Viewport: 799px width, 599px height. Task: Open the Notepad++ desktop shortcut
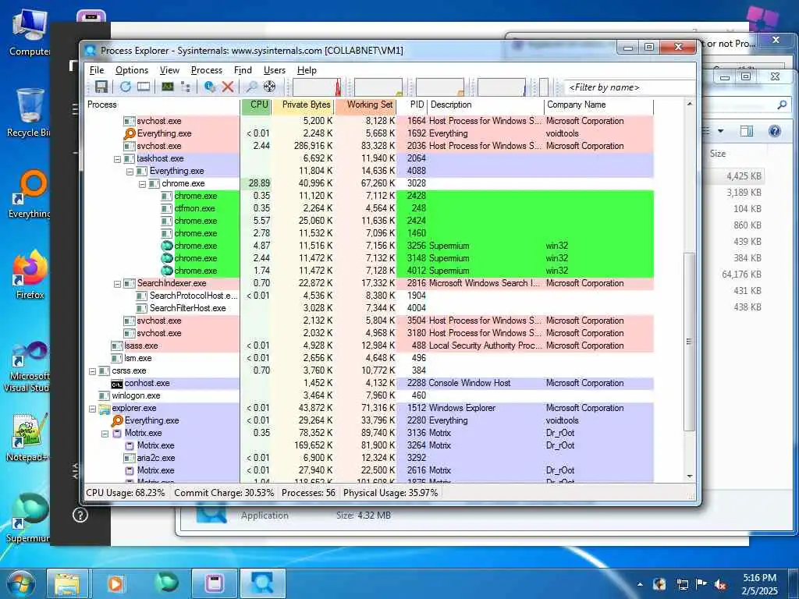tap(30, 438)
